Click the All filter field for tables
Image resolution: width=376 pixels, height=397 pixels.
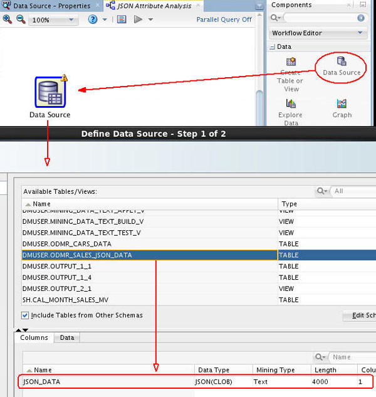[x=353, y=191]
